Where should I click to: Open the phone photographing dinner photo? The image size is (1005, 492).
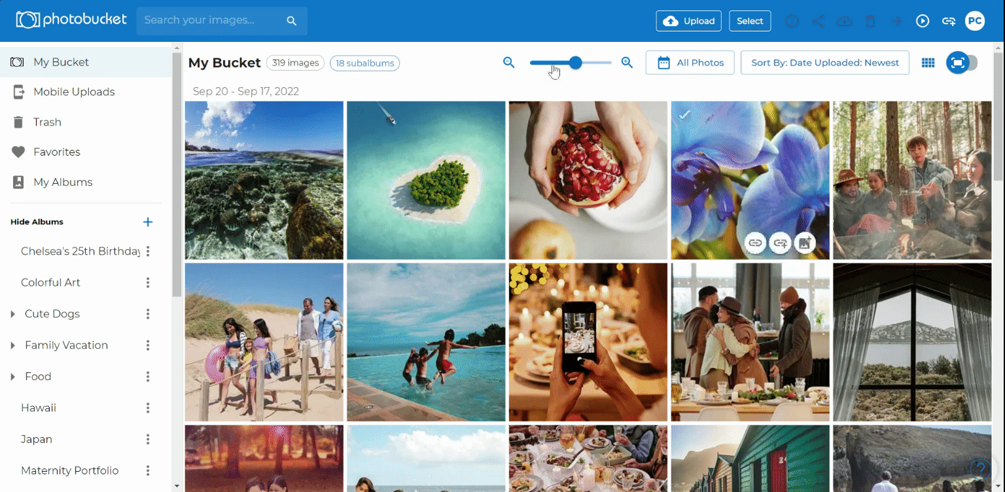(588, 342)
